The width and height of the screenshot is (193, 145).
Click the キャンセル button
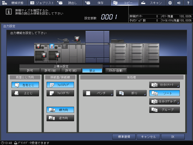[148, 137]
